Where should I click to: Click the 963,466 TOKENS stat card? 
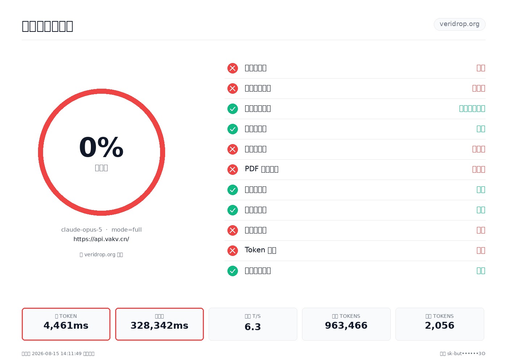pos(346,324)
